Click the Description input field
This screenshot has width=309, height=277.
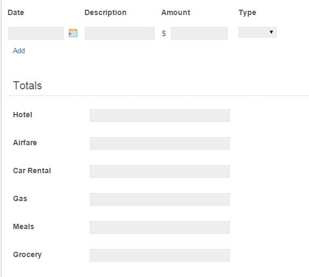coord(120,33)
